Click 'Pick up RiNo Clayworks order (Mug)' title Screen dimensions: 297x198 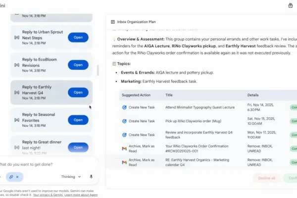tap(193, 121)
